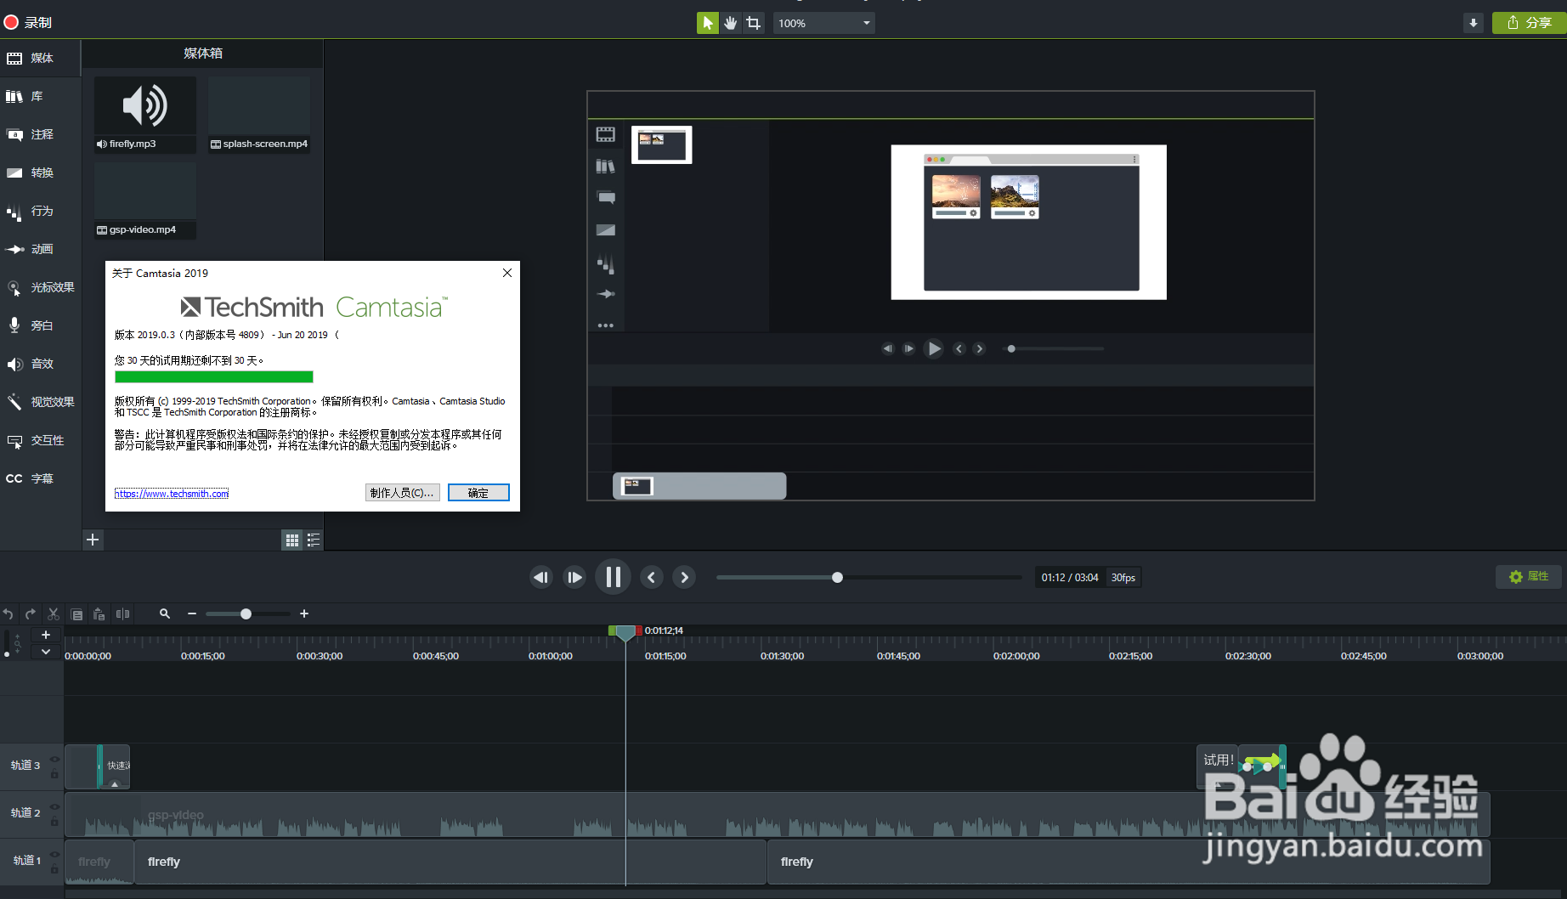Open the Properties (属性) panel

(x=1528, y=577)
